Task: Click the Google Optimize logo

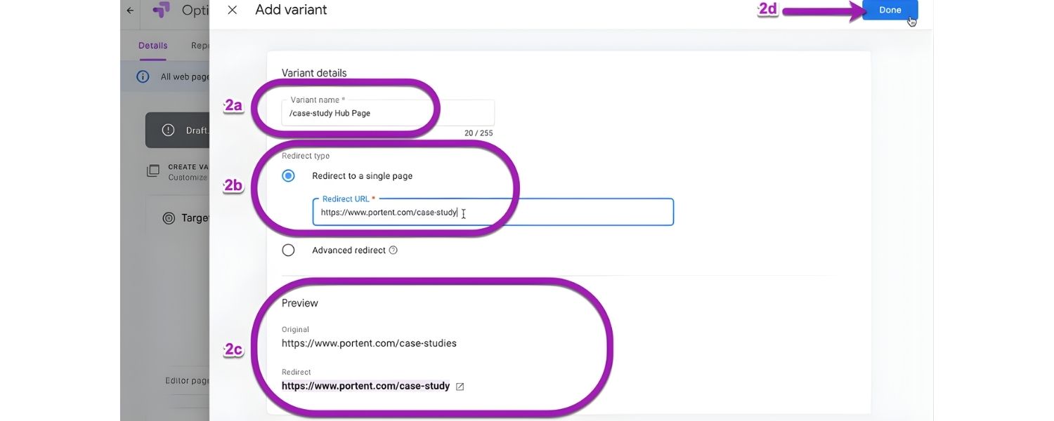Action: click(161, 11)
